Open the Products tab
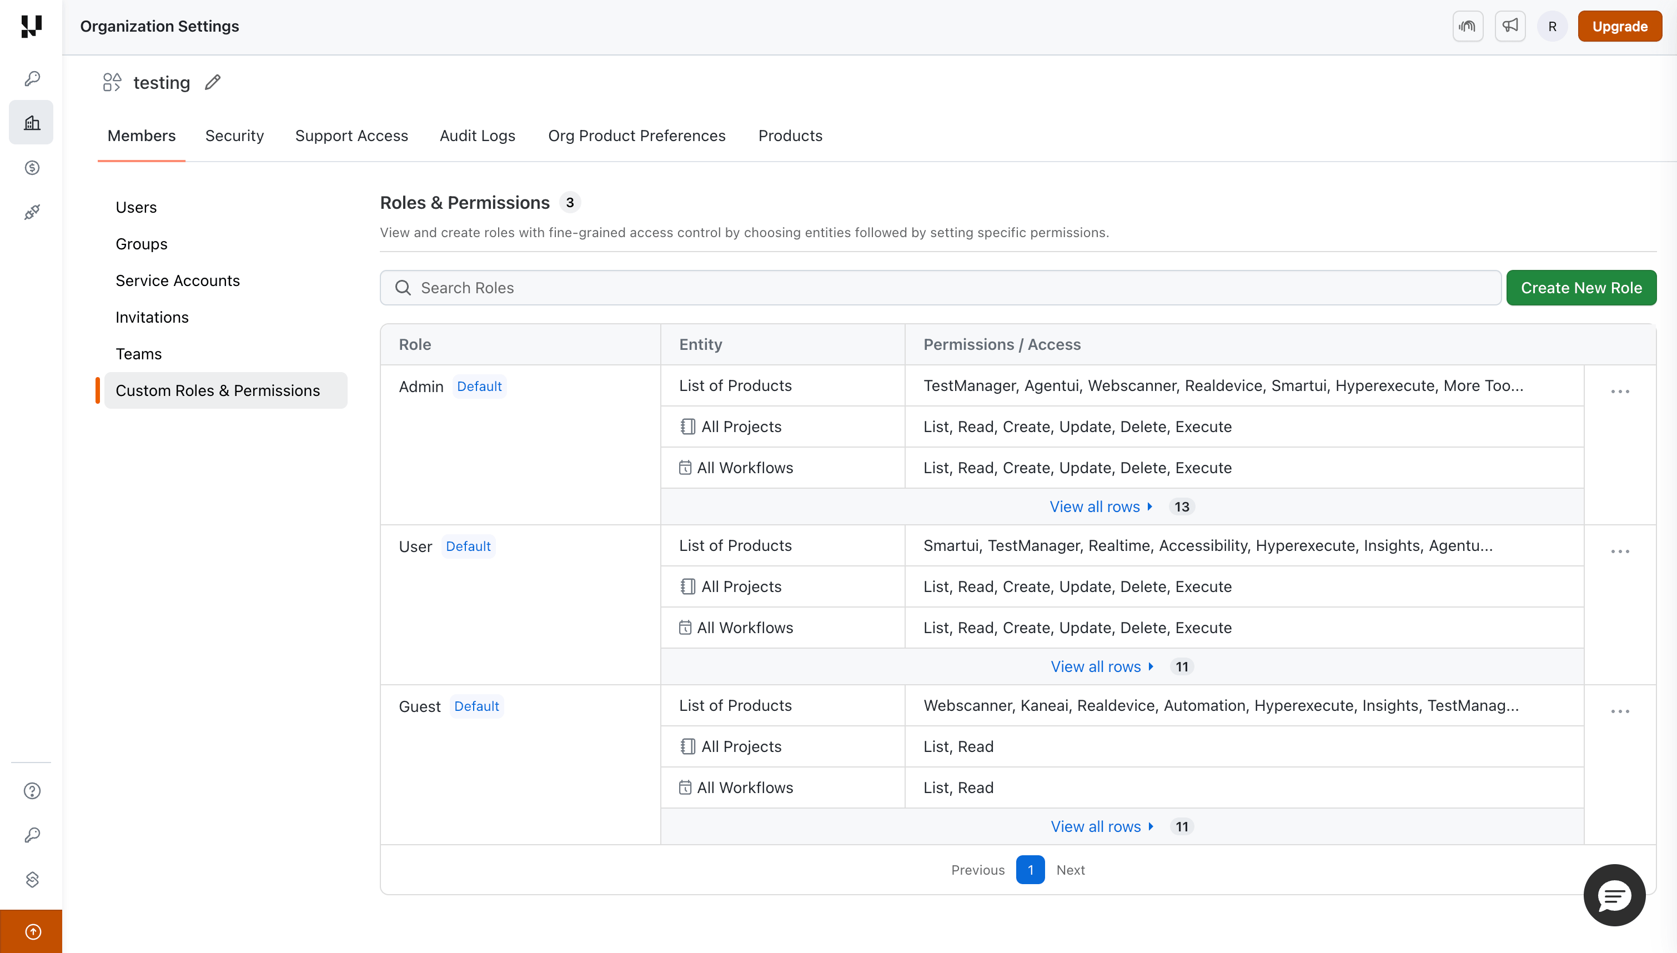Image resolution: width=1677 pixels, height=953 pixels. tap(790, 136)
